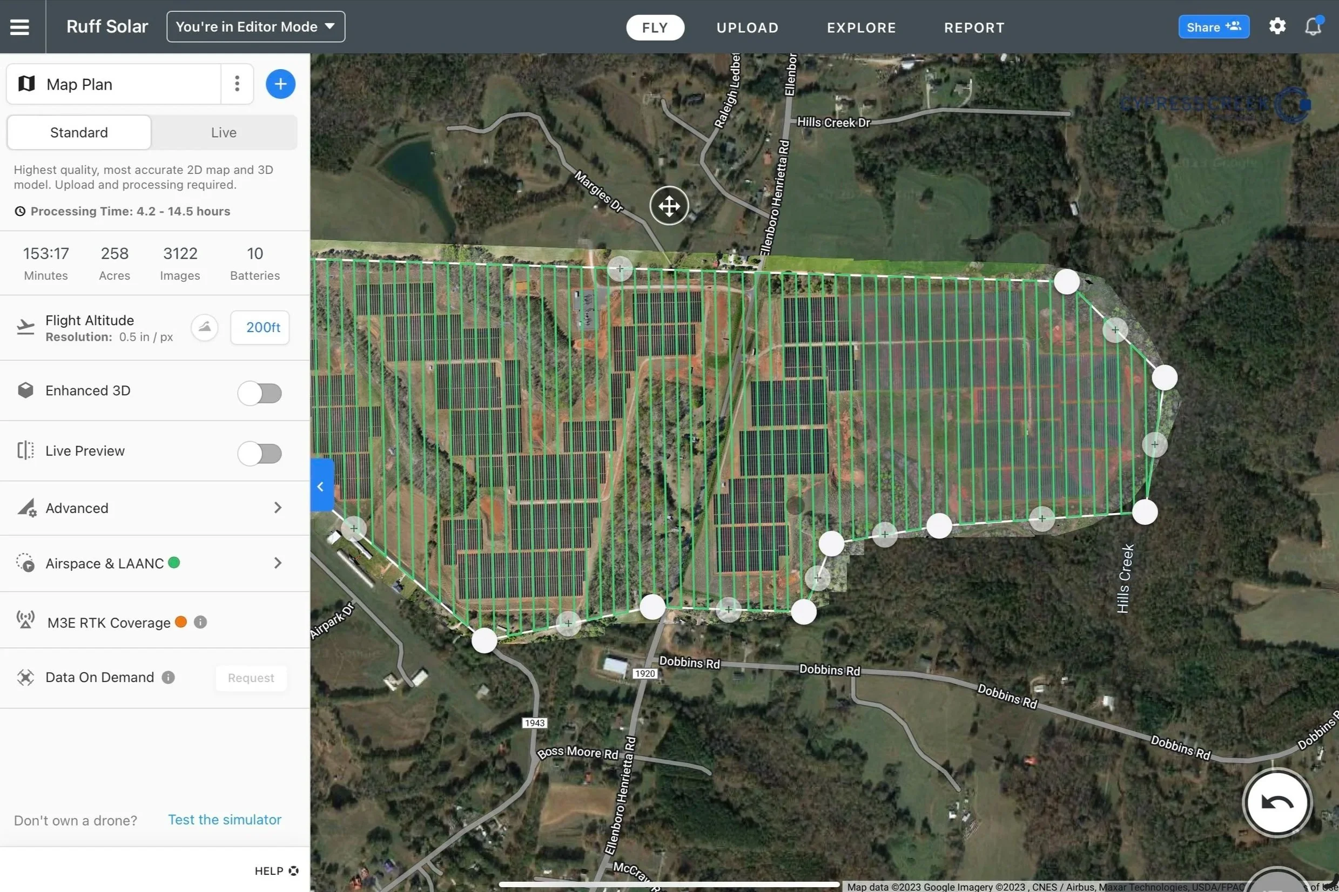Screen dimensions: 1339x892
Task: Click the blue add plan button
Action: click(x=280, y=84)
